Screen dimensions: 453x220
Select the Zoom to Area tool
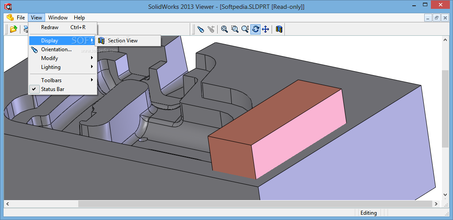(x=235, y=29)
